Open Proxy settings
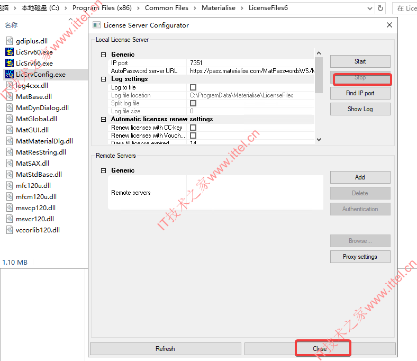This screenshot has width=417, height=361. (360, 257)
